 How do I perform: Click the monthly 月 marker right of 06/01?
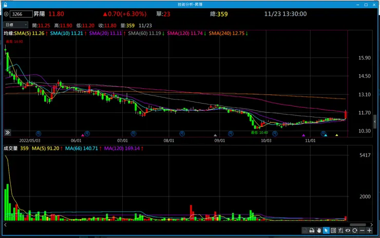87,133
